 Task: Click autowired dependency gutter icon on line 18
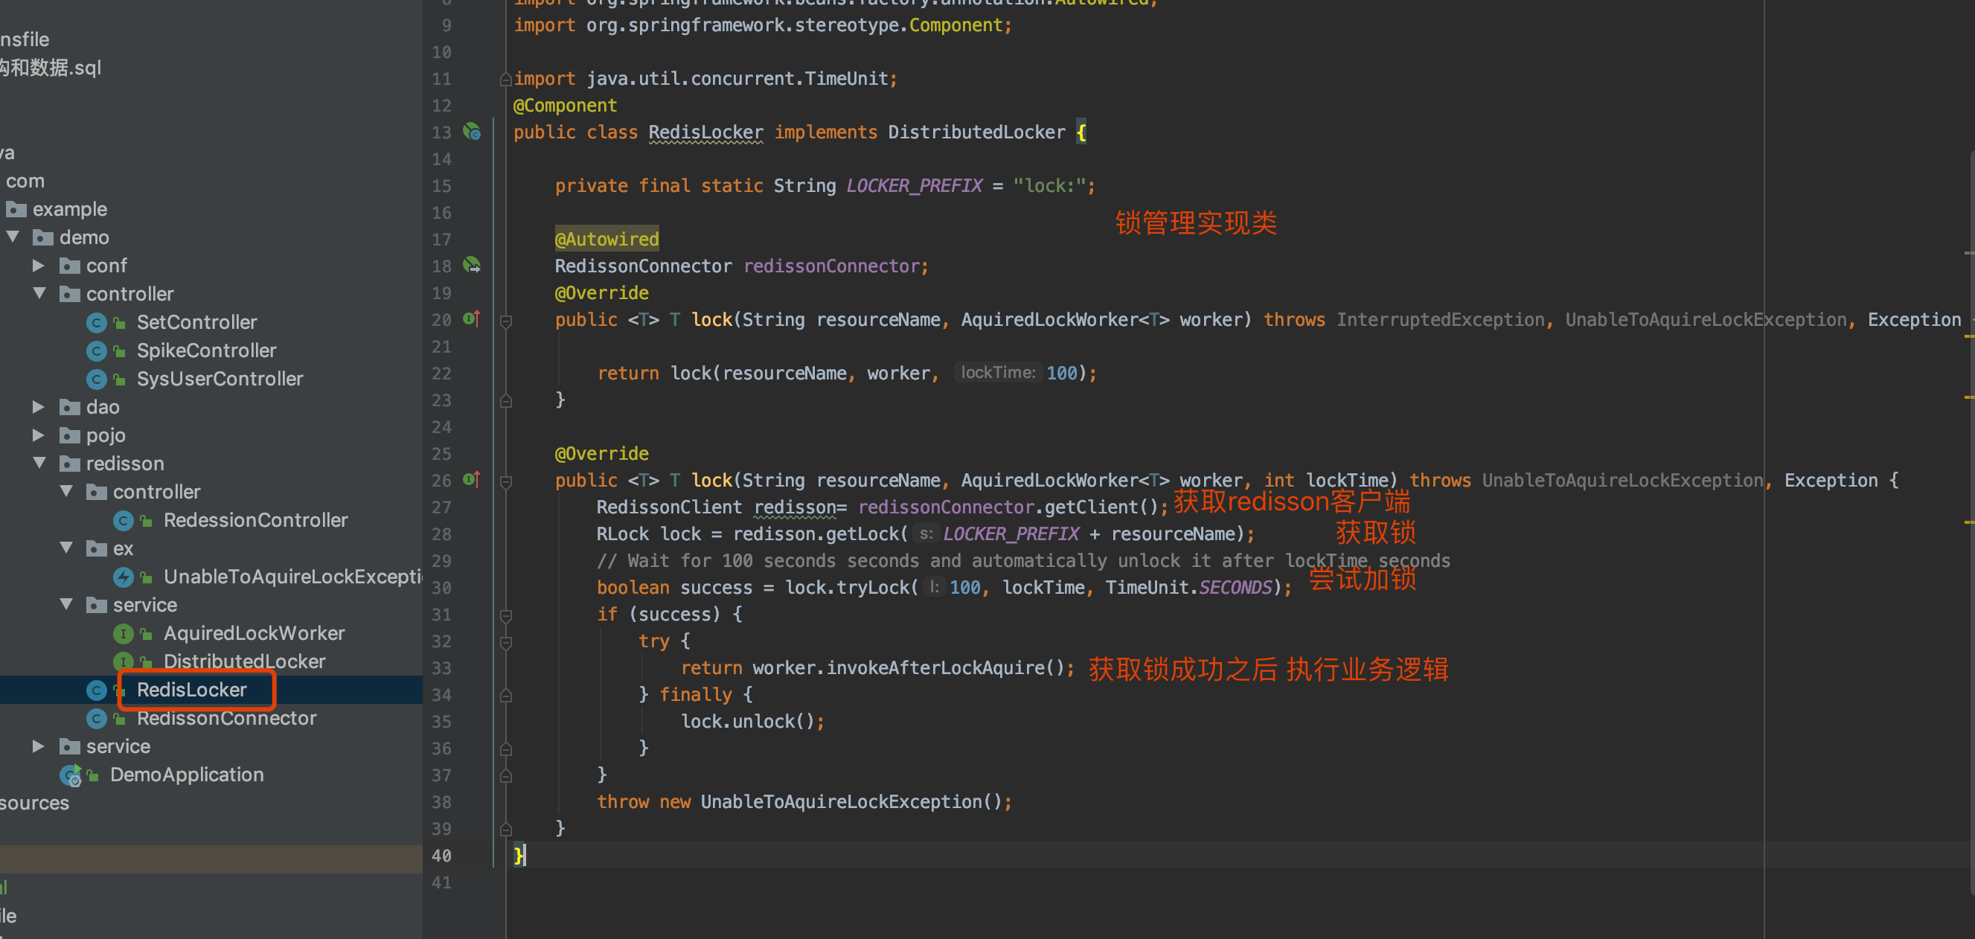[x=472, y=266]
